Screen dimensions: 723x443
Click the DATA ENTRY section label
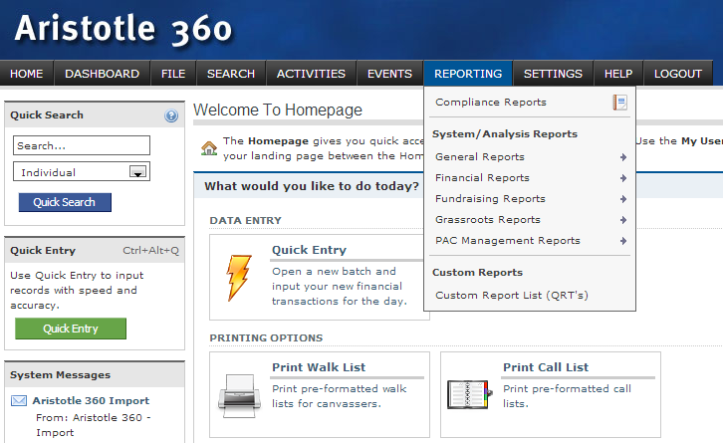[245, 220]
